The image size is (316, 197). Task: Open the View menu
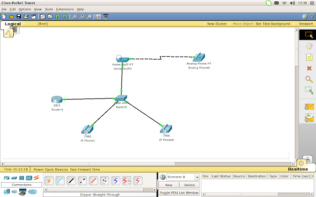[x=38, y=9]
